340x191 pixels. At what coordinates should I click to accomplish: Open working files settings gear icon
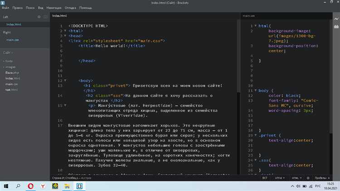tap(39, 17)
